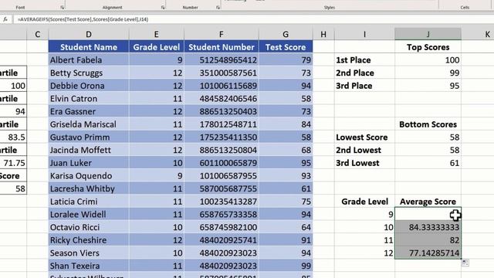Select column G header
Image resolution: width=494 pixels, height=278 pixels.
286,34
